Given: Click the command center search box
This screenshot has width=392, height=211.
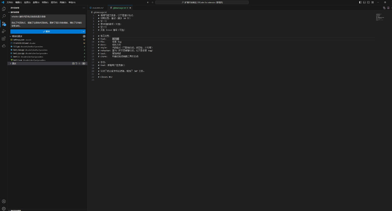Looking at the screenshot, I should [202, 2].
